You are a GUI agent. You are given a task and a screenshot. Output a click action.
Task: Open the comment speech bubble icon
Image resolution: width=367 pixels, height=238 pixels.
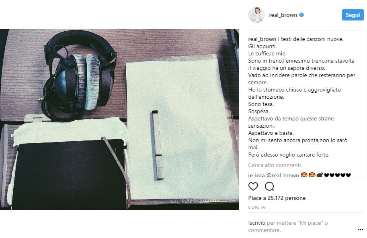[x=269, y=186]
